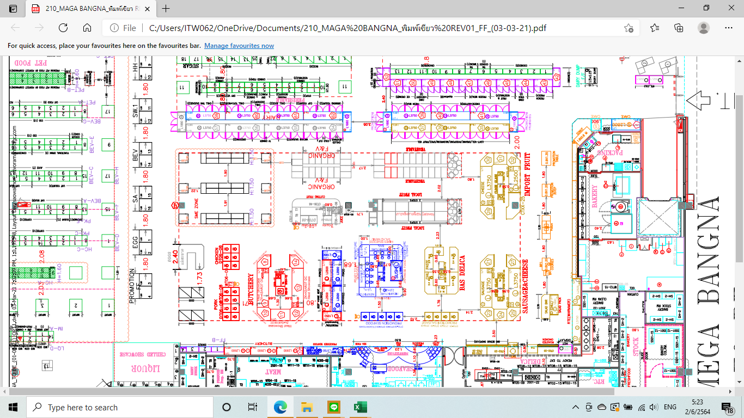Screen dimensions: 744x418
Task: Open the notification centre with 18 alerts
Action: point(729,407)
